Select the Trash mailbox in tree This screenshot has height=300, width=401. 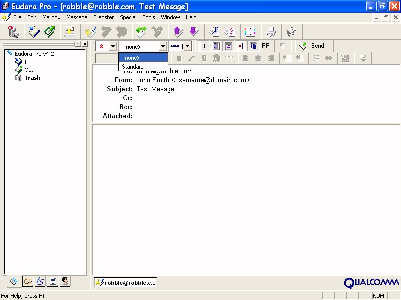tap(32, 78)
